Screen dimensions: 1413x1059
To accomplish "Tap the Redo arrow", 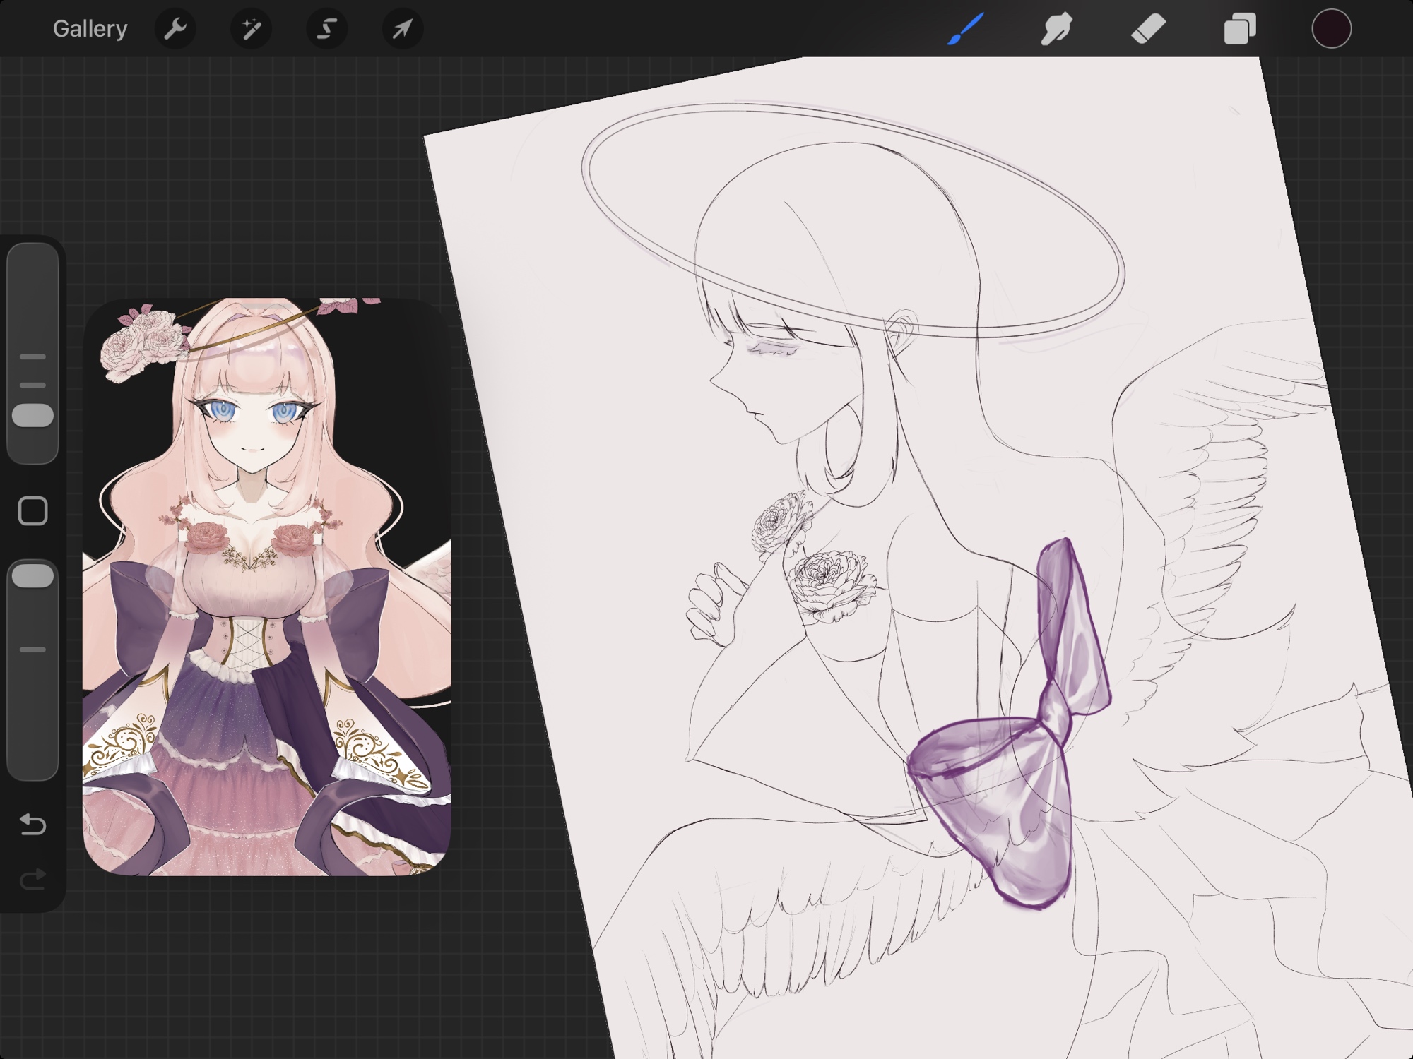I will tap(32, 879).
